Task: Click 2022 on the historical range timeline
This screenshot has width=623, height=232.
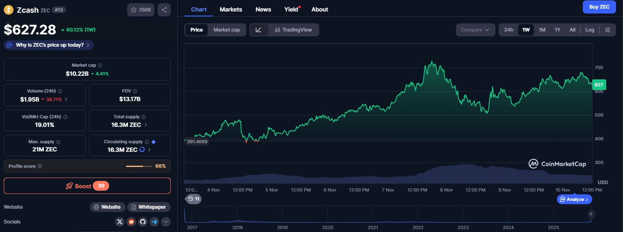Action: pyautogui.click(x=418, y=227)
